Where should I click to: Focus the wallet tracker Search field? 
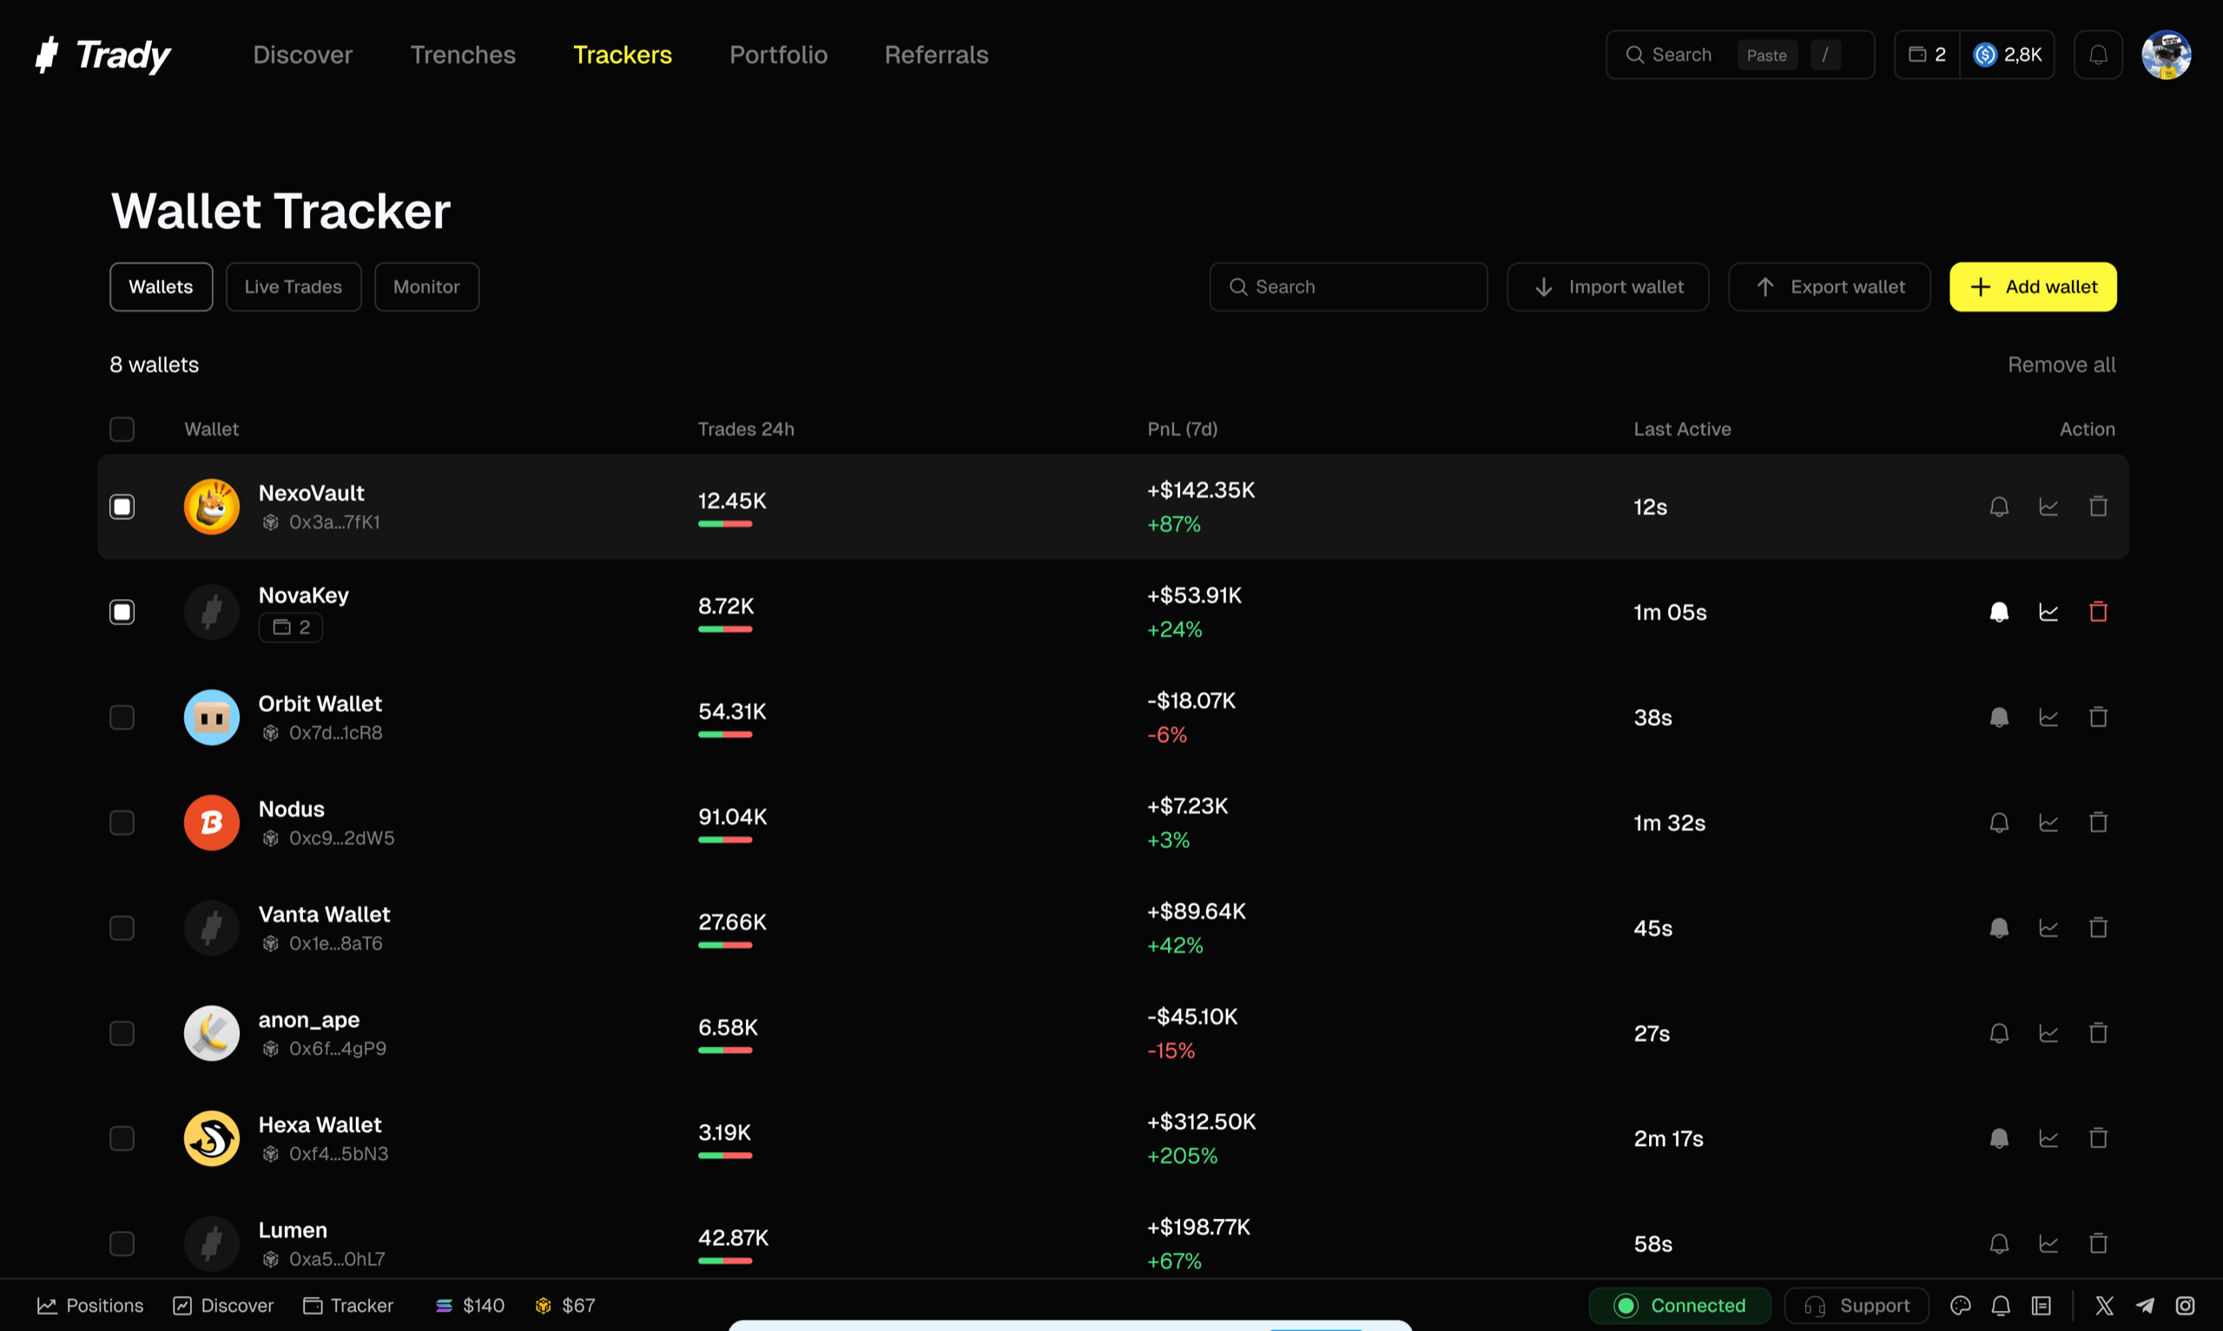pos(1348,287)
